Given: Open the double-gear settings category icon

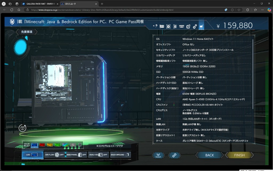Looking at the screenshot, I should (195, 26).
